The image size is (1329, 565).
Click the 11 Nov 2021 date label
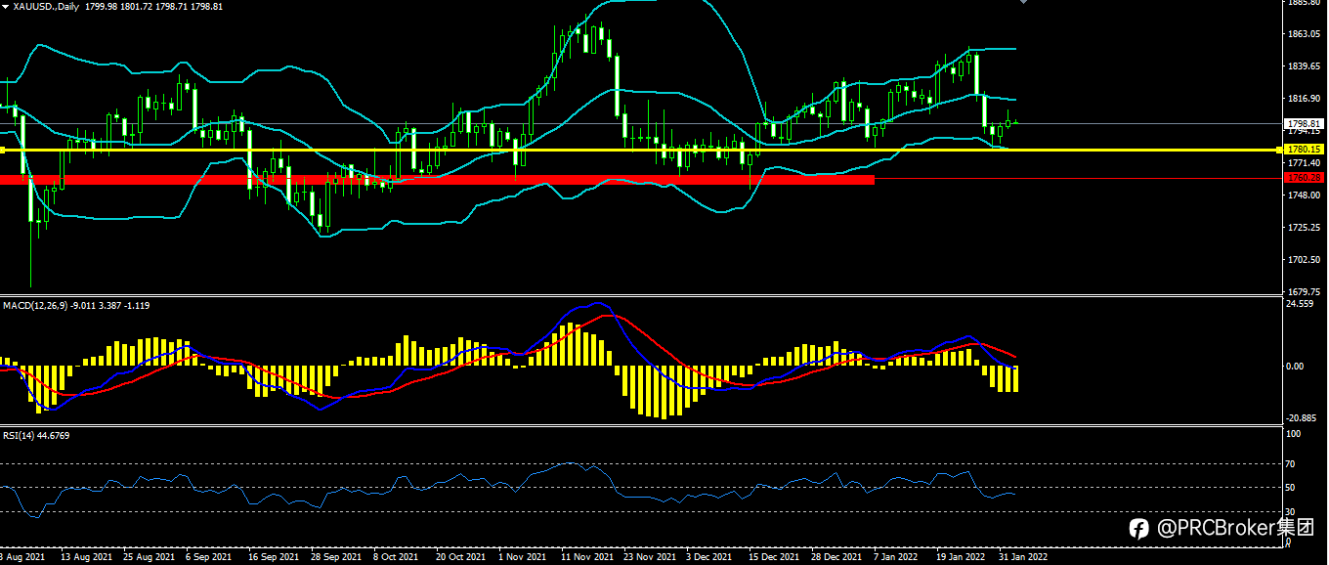587,557
